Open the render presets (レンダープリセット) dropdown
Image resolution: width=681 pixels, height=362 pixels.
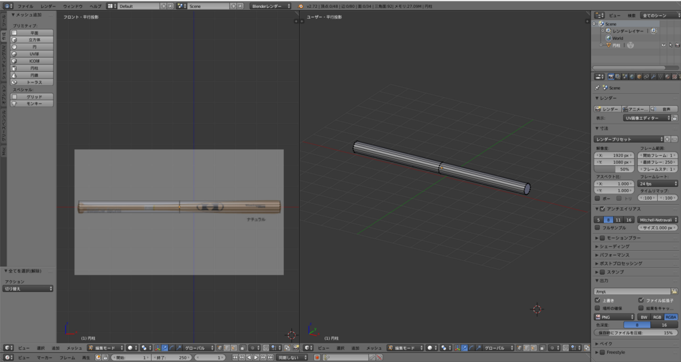[628, 139]
